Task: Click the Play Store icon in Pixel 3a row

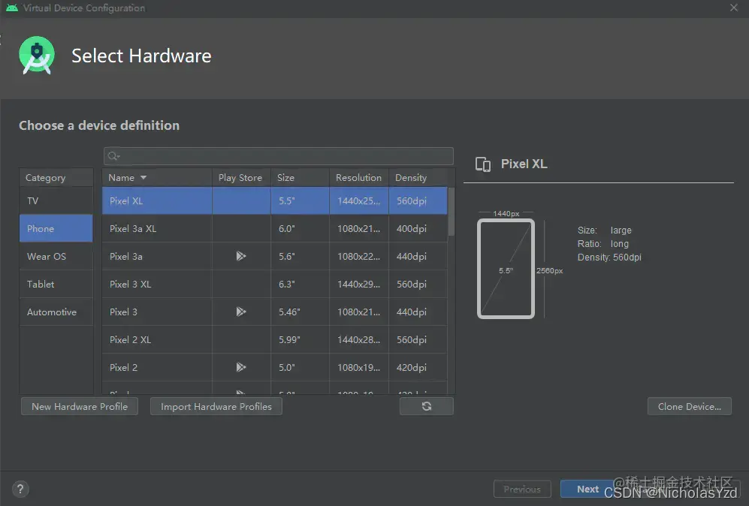Action: point(241,256)
